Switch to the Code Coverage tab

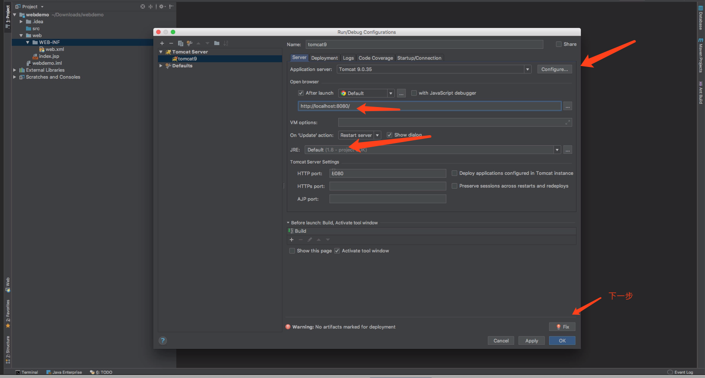[376, 58]
